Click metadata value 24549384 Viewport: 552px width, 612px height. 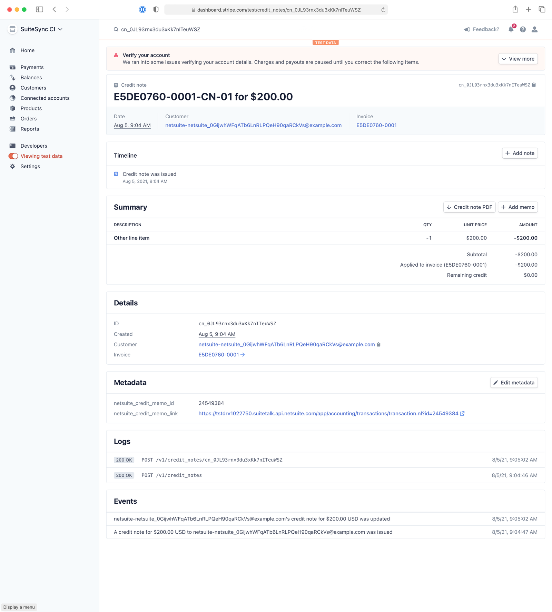tap(211, 403)
